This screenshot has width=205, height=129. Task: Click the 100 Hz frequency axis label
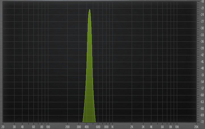(x=48, y=127)
